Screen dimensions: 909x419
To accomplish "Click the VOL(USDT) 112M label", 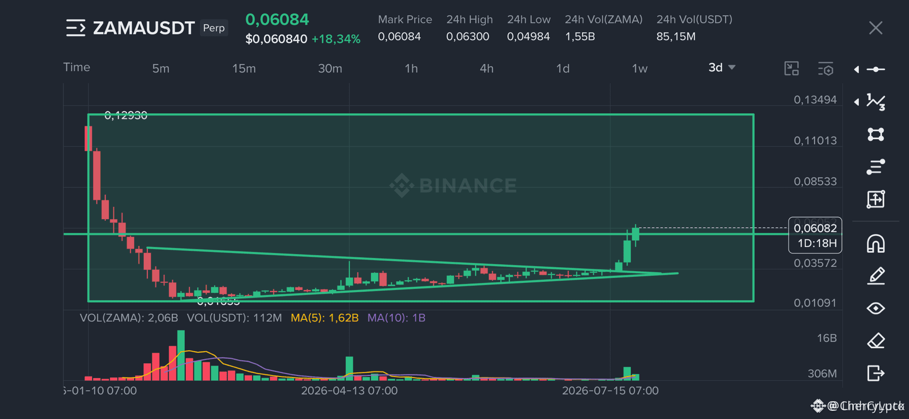I will pyautogui.click(x=234, y=318).
